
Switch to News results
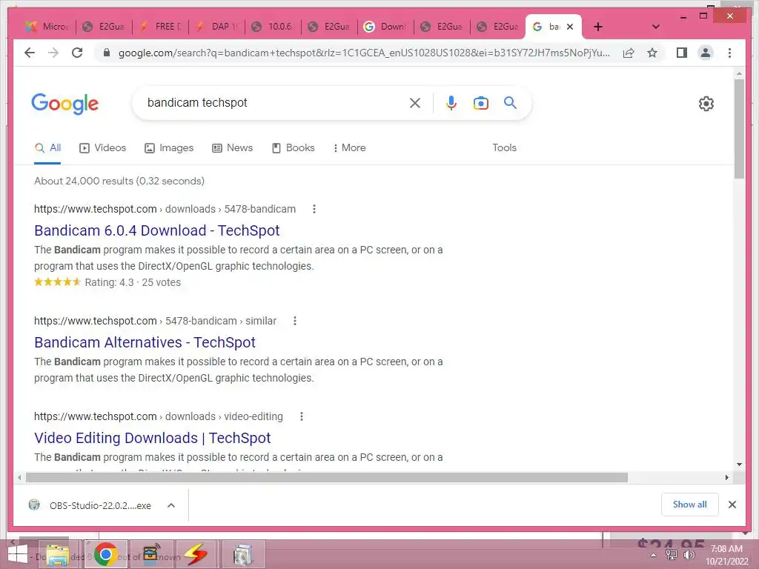click(x=232, y=147)
